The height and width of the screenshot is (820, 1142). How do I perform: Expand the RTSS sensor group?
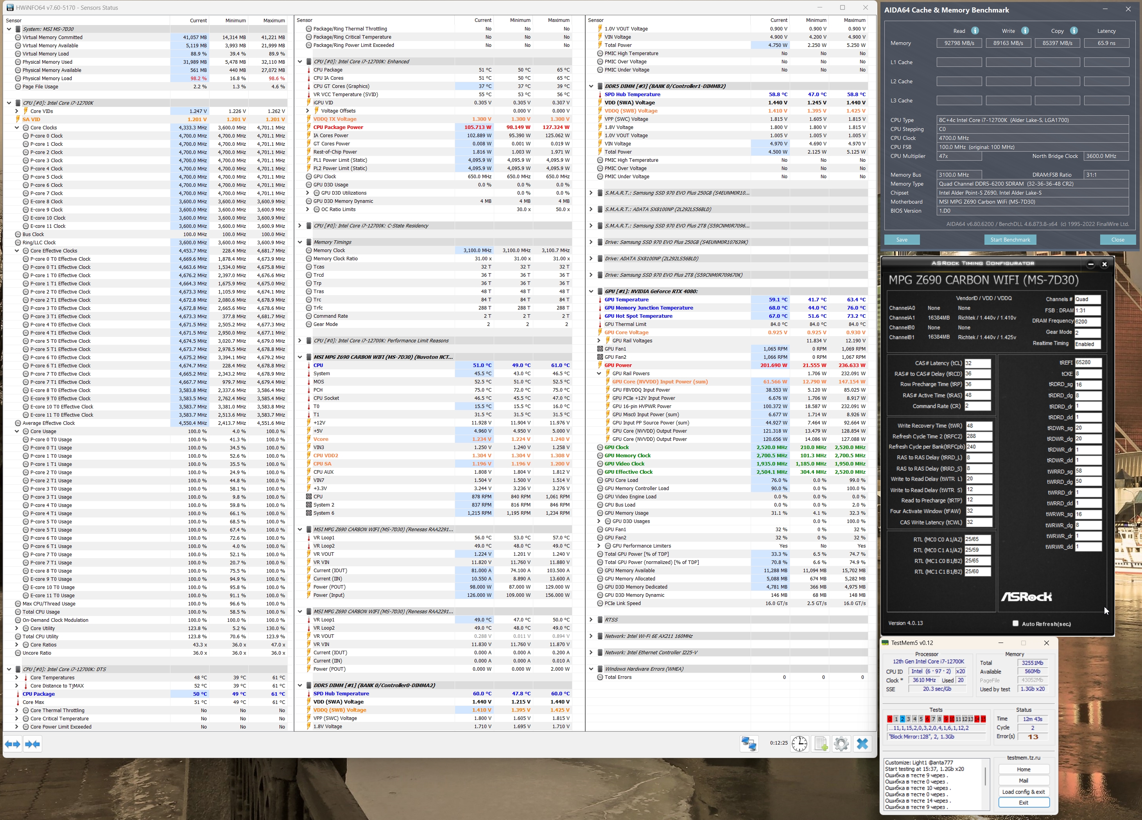pyautogui.click(x=591, y=619)
